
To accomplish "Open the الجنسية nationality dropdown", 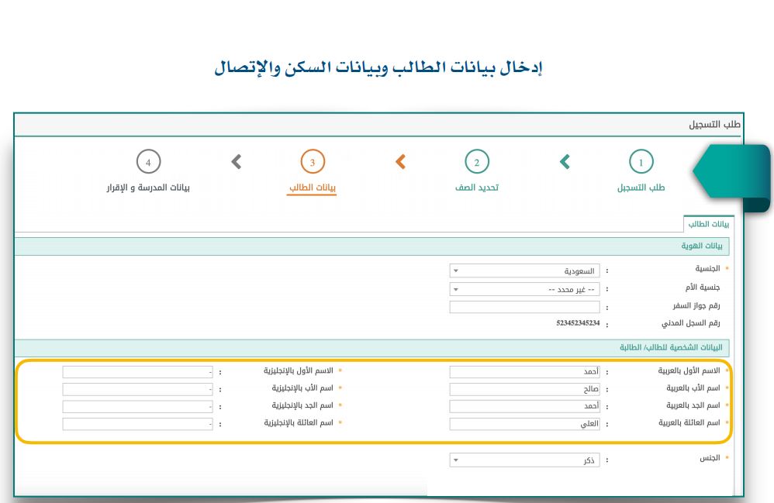I will (x=524, y=271).
